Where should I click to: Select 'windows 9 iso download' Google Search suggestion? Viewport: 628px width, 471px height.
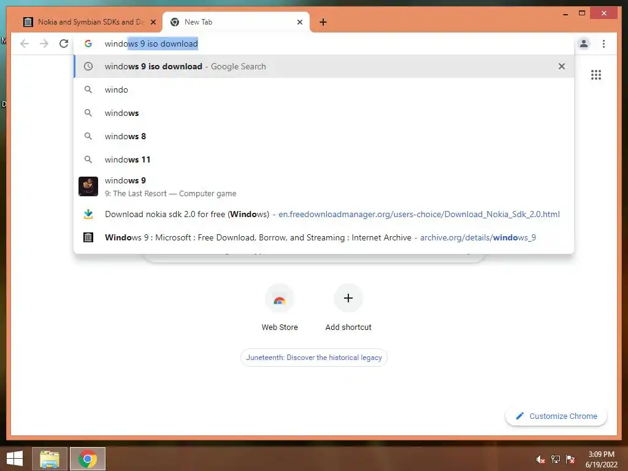tap(324, 66)
